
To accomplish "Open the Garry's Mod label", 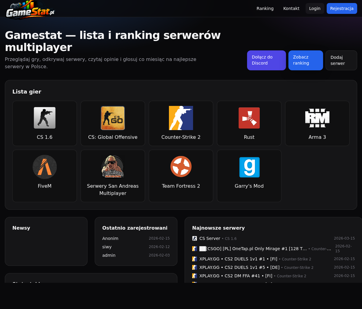I will (x=249, y=186).
